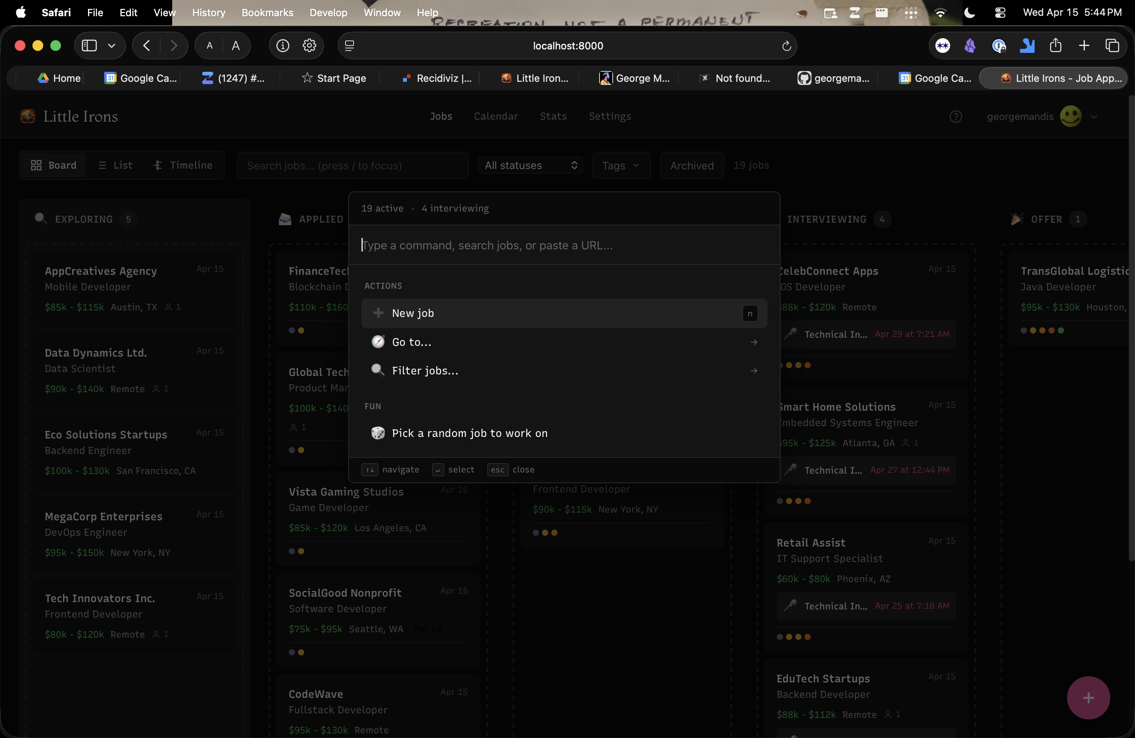
Task: Switch to List view
Action: pyautogui.click(x=115, y=165)
